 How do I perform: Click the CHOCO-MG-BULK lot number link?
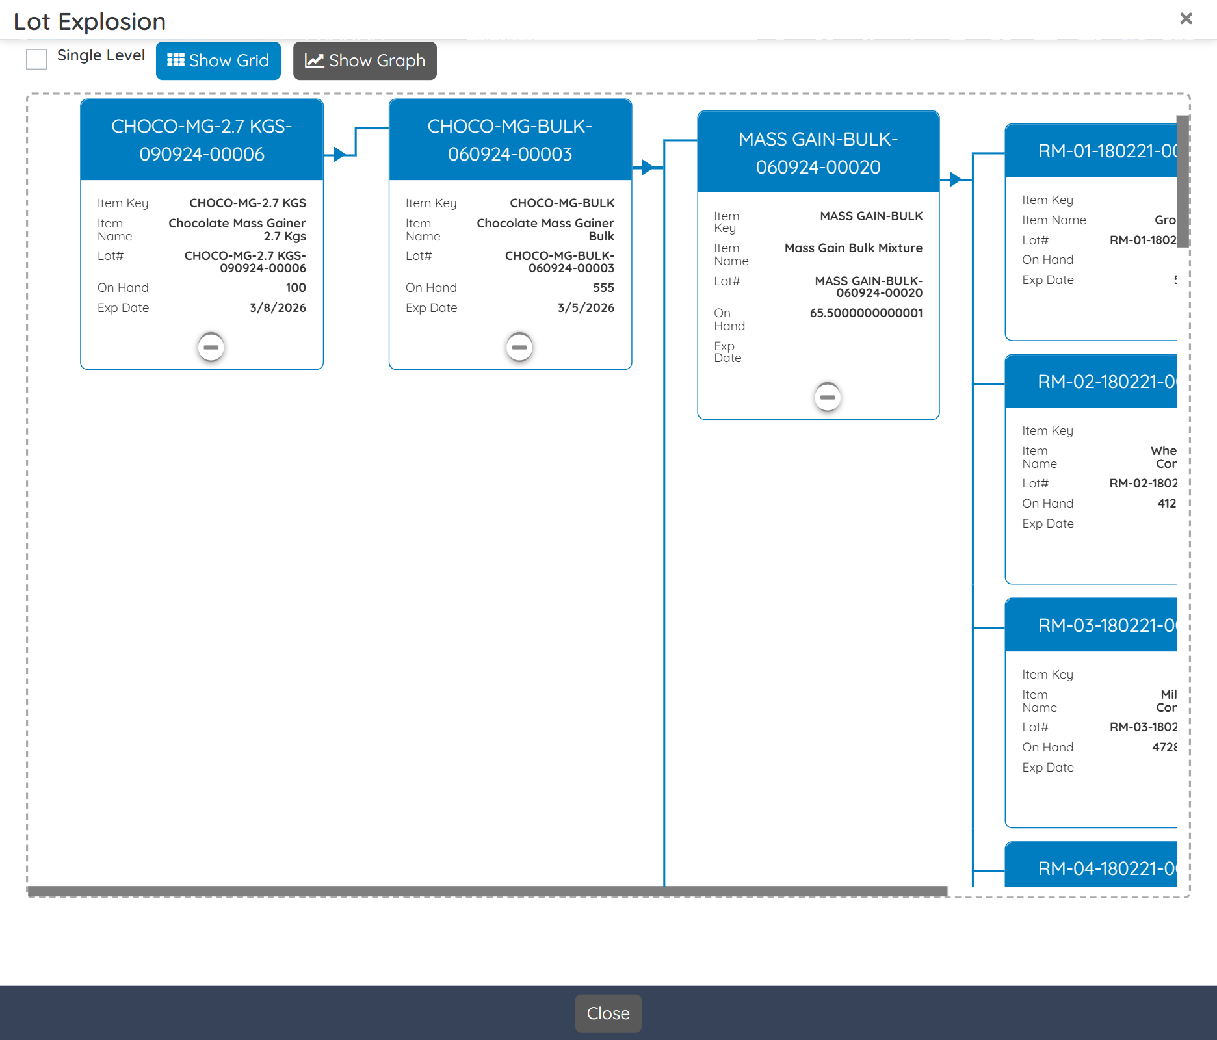[x=559, y=262]
